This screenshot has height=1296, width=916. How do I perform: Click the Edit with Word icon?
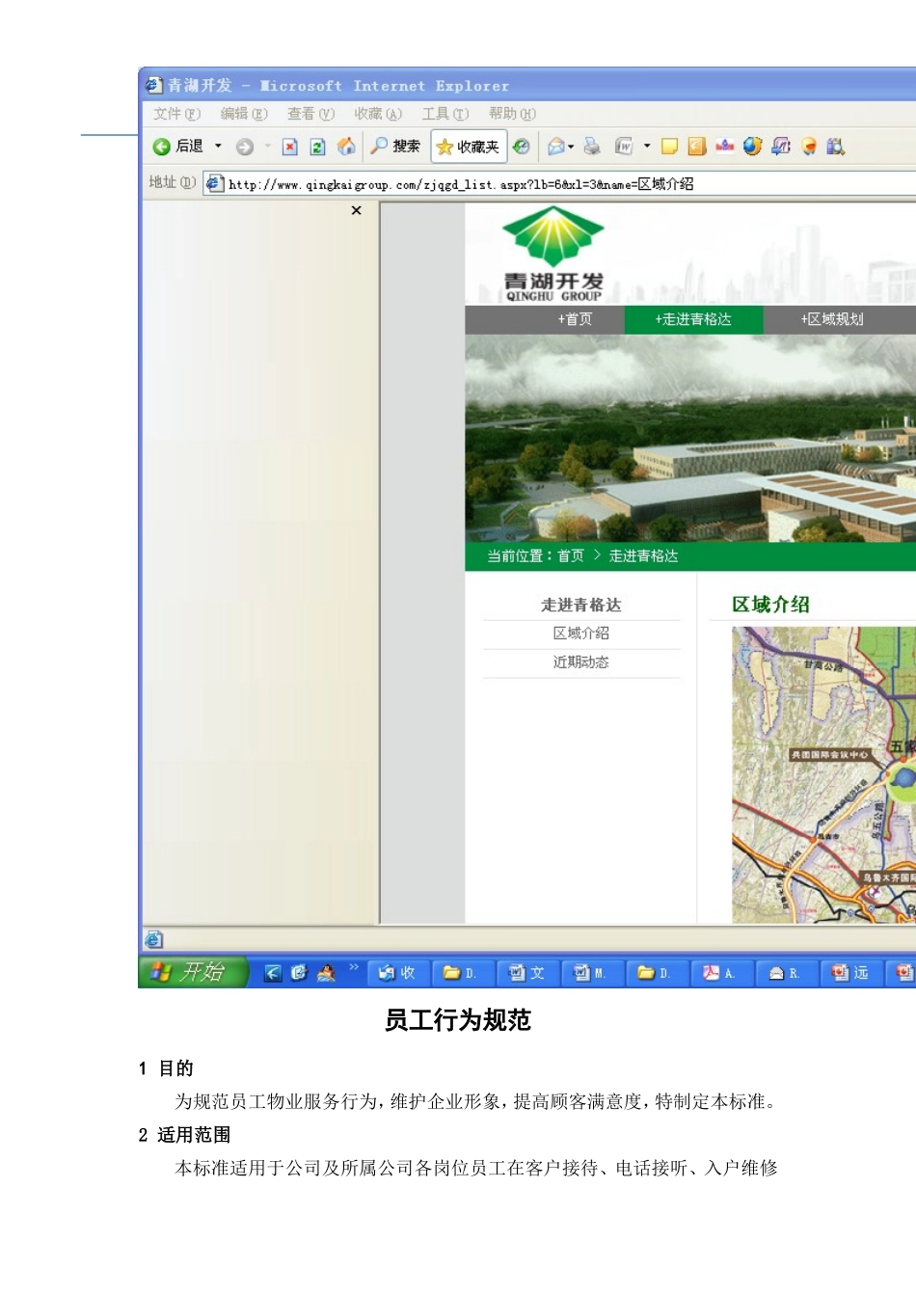pos(624,147)
